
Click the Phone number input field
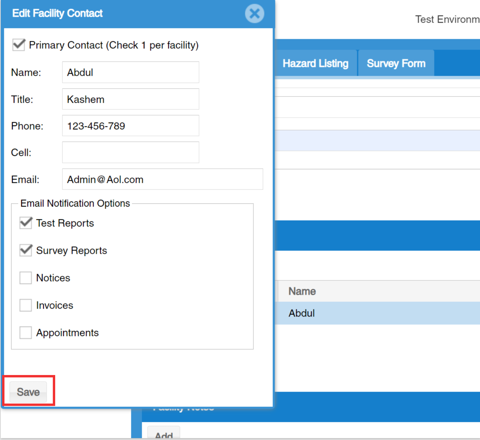click(130, 125)
